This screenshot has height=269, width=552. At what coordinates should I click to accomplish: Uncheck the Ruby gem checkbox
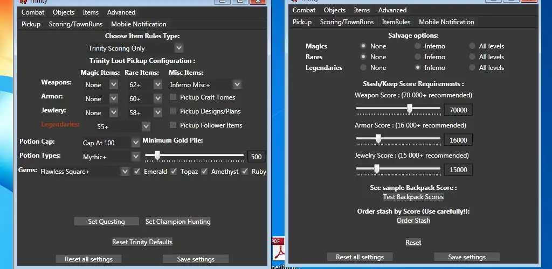(x=245, y=172)
